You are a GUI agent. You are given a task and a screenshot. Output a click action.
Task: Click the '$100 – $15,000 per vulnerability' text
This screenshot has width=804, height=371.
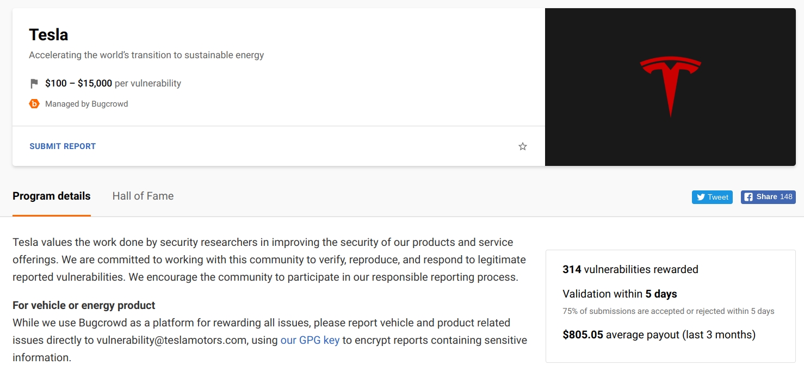[x=113, y=83]
